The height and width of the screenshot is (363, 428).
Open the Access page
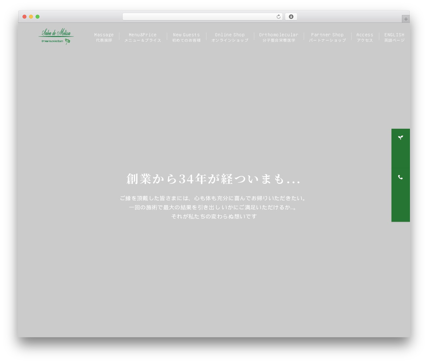(365, 37)
